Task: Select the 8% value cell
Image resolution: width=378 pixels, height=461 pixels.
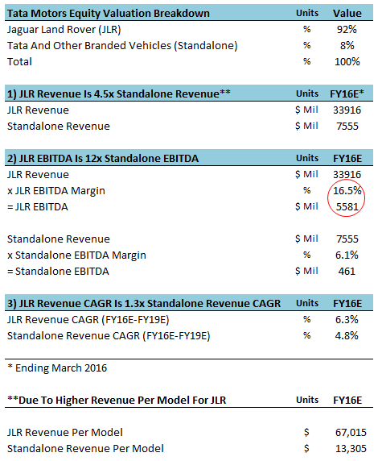Action: pyautogui.click(x=347, y=46)
